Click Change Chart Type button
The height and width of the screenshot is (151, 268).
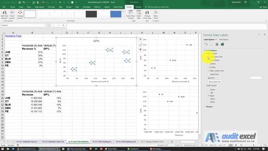(x=147, y=15)
